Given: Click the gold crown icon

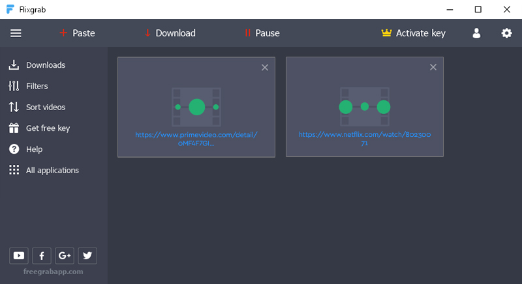Looking at the screenshot, I should coord(386,33).
